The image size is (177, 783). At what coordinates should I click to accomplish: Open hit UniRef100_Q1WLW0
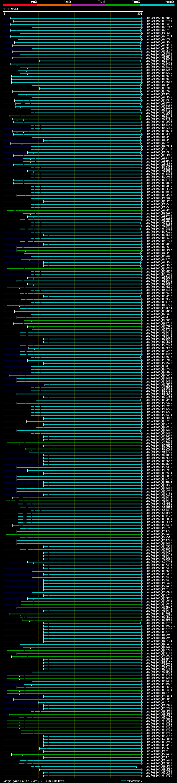click(158, 52)
